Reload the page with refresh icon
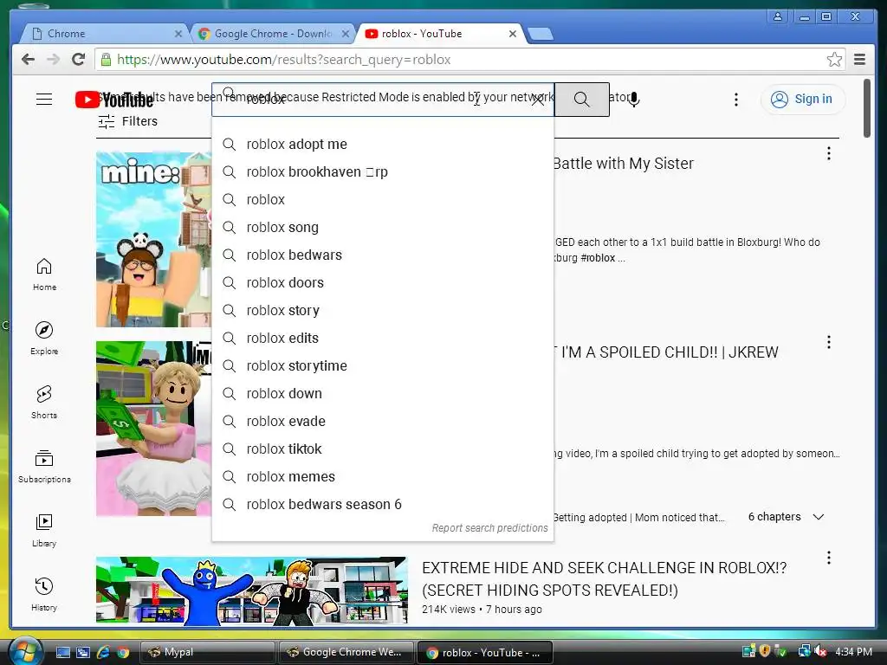Image resolution: width=887 pixels, height=665 pixels. (79, 60)
